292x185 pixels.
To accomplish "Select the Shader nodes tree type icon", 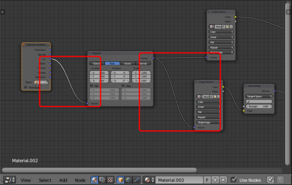I will click(x=94, y=180).
